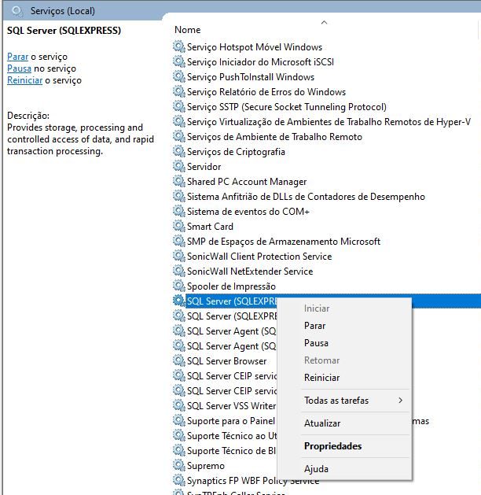481x495 pixels.
Task: Expand the Todas as tarefas submenu
Action: coord(344,401)
